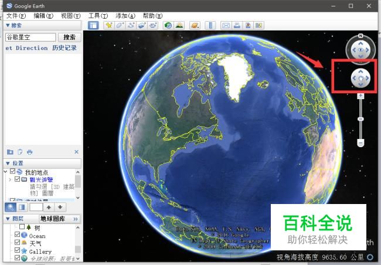
Task: Check the 树 layer checkbox
Action: click(x=22, y=227)
